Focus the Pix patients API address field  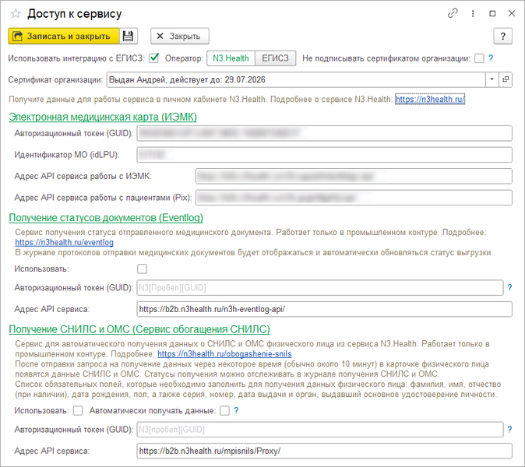[354, 198]
